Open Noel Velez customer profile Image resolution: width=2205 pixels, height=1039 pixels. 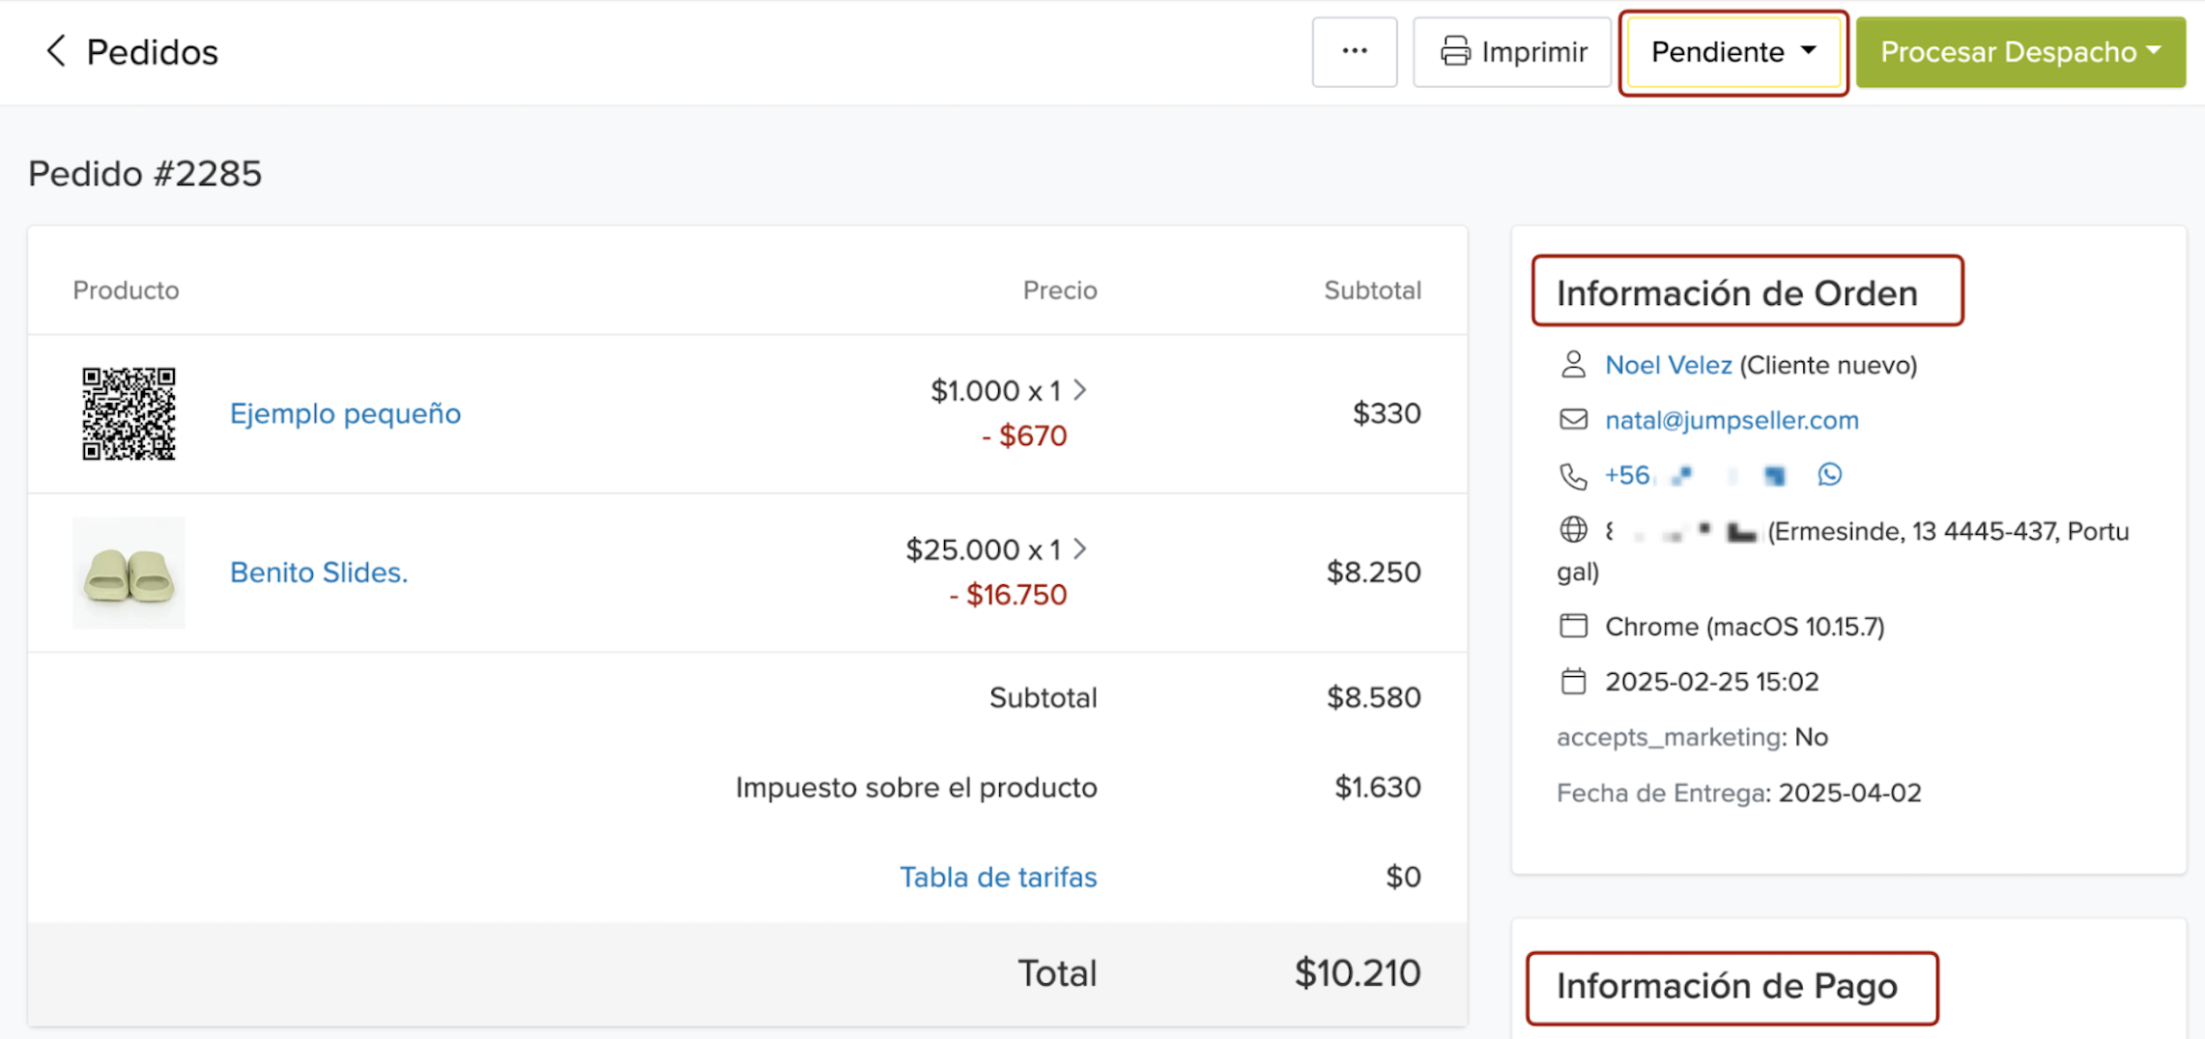pyautogui.click(x=1668, y=365)
